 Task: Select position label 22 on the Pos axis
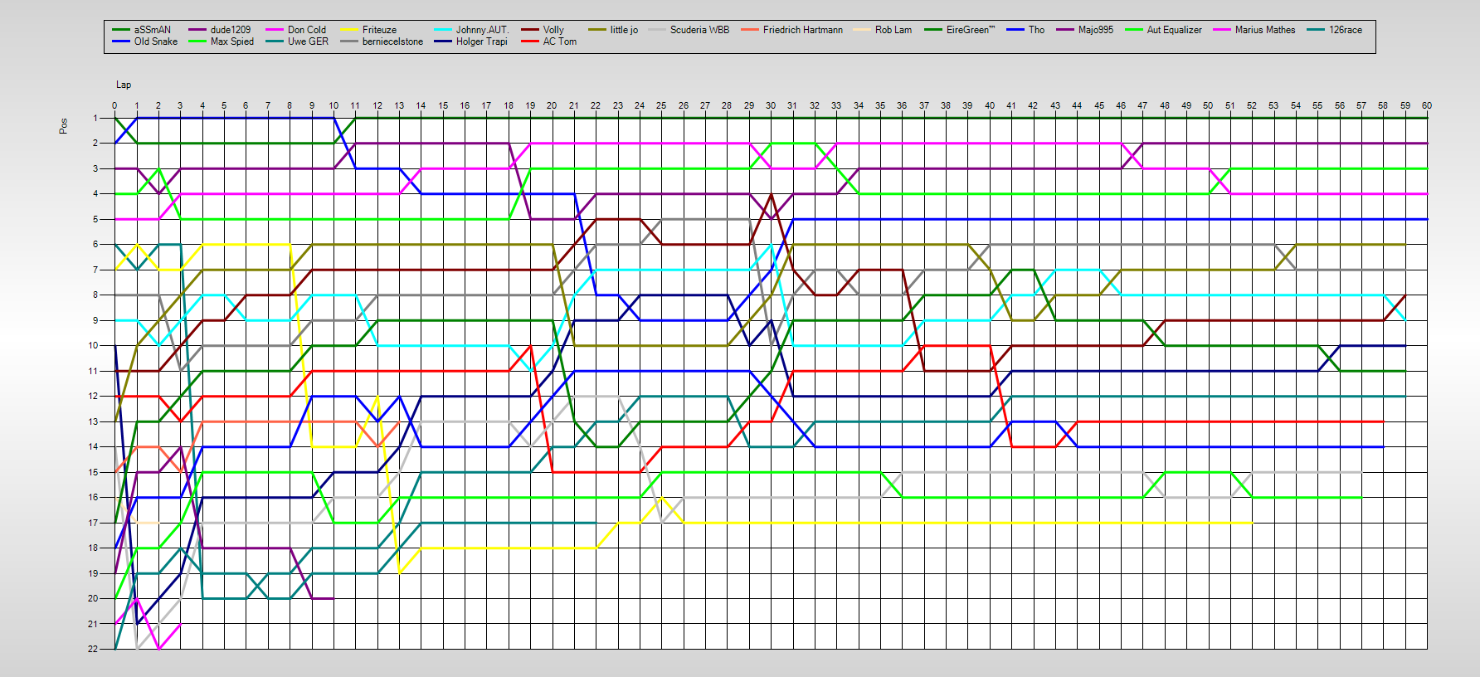(94, 649)
